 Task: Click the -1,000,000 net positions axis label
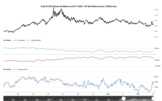click(157, 66)
